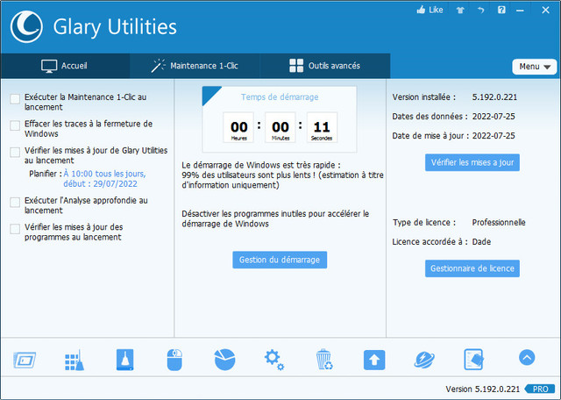
Task: Click the monitor icon on Accueil tab
Action: coord(49,67)
